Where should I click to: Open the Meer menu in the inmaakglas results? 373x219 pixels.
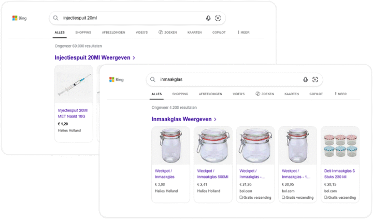(x=341, y=94)
